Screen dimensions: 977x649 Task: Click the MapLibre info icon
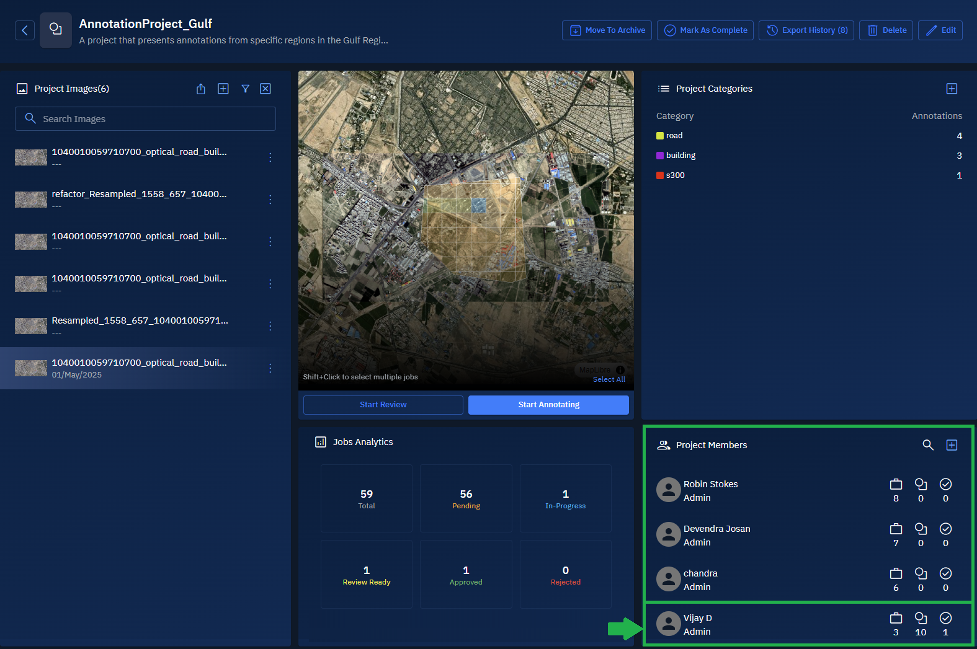click(620, 370)
